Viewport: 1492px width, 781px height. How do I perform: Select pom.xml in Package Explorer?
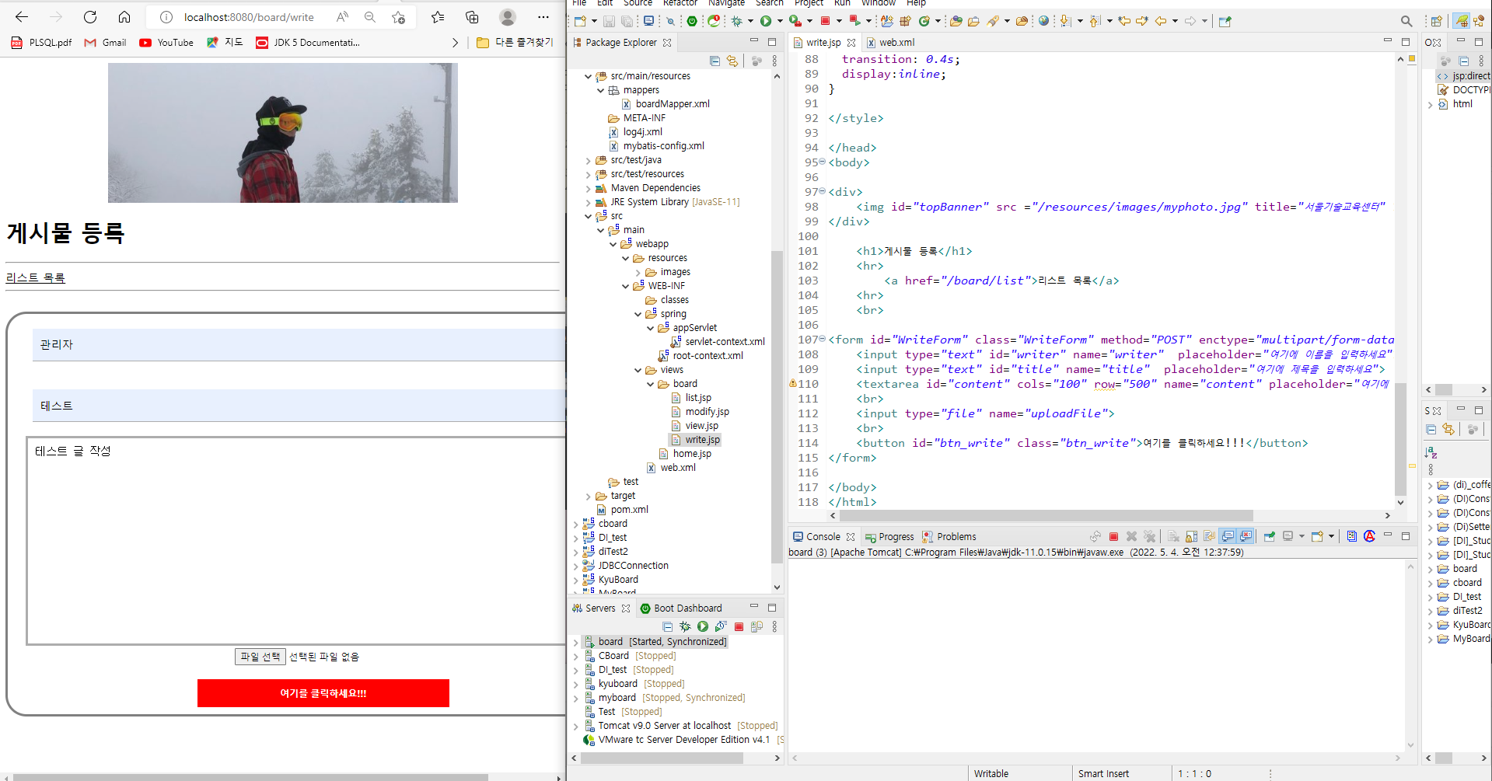[x=622, y=510]
